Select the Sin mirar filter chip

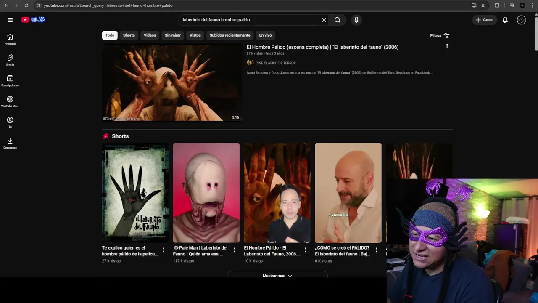pyautogui.click(x=173, y=35)
